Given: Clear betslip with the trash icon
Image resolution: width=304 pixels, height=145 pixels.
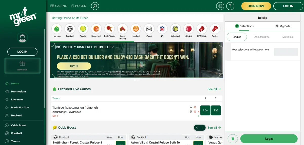Looking at the screenshot, I should coord(233,139).
